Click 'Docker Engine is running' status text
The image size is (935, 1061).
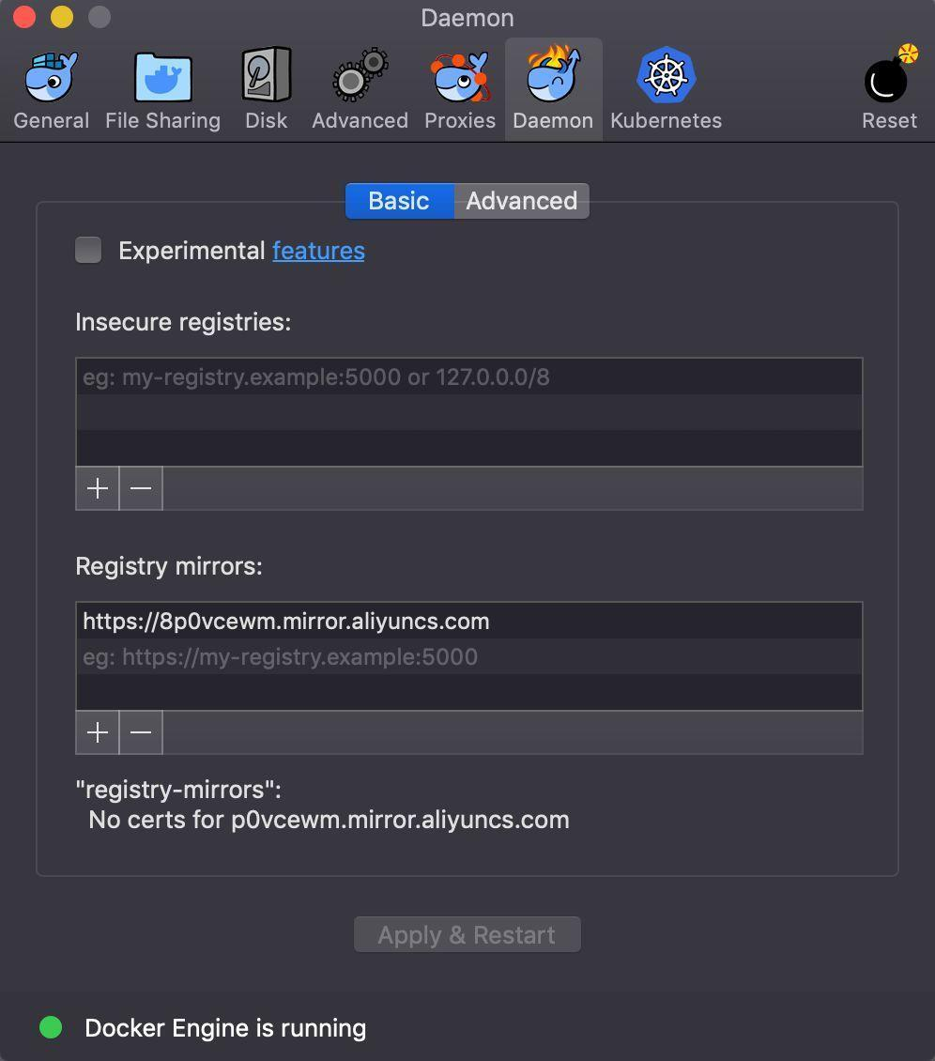(225, 1028)
